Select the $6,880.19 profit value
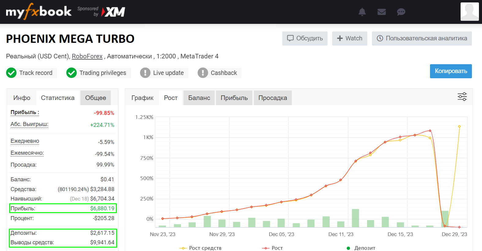Screen dimensions: 482x251 pos(102,209)
